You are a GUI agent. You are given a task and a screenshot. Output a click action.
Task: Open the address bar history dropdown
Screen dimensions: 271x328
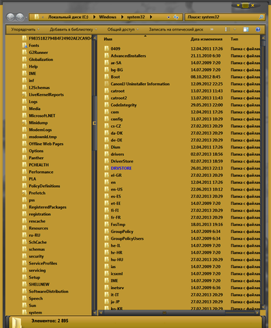(168, 17)
